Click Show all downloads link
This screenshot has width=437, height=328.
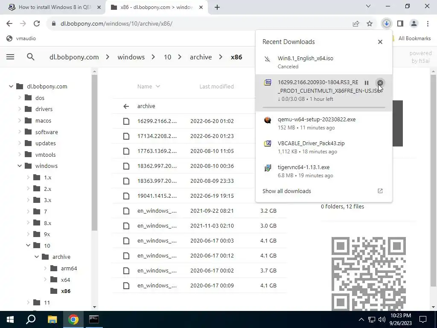click(286, 191)
